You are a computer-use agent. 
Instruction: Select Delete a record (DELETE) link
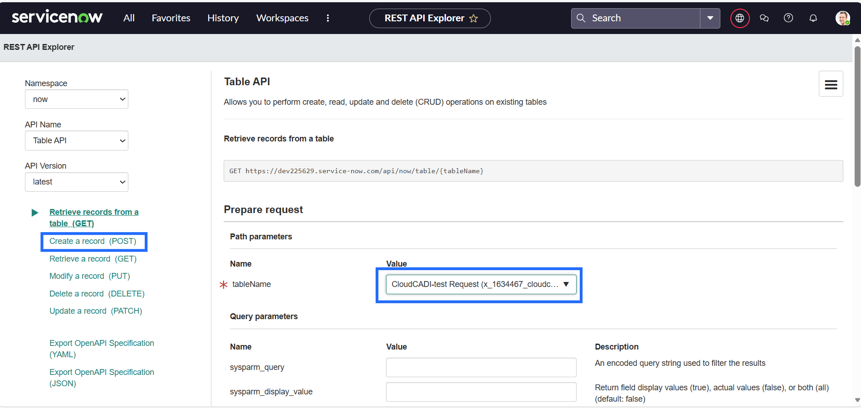point(97,294)
